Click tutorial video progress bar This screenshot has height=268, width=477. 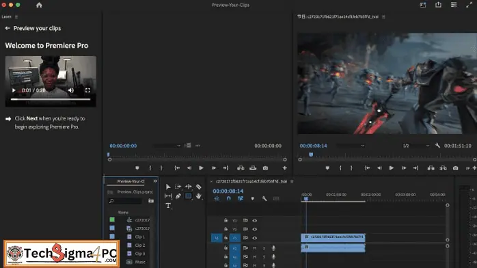tap(51, 99)
